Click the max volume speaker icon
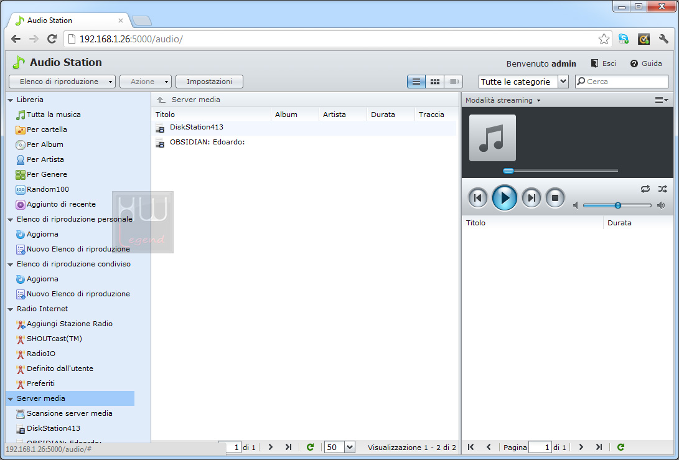 coord(661,205)
